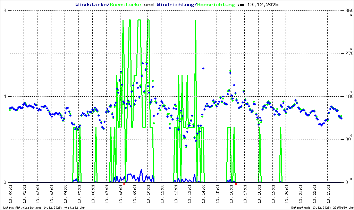This screenshot has width=354, height=210.
Task: Click the time label '13. 23:01'
Action: (x=328, y=194)
